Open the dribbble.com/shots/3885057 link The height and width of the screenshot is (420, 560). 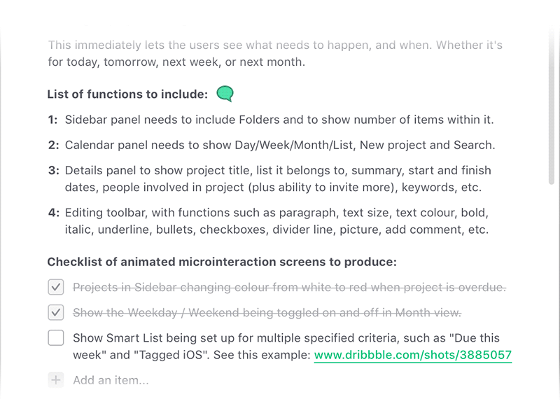tap(412, 355)
